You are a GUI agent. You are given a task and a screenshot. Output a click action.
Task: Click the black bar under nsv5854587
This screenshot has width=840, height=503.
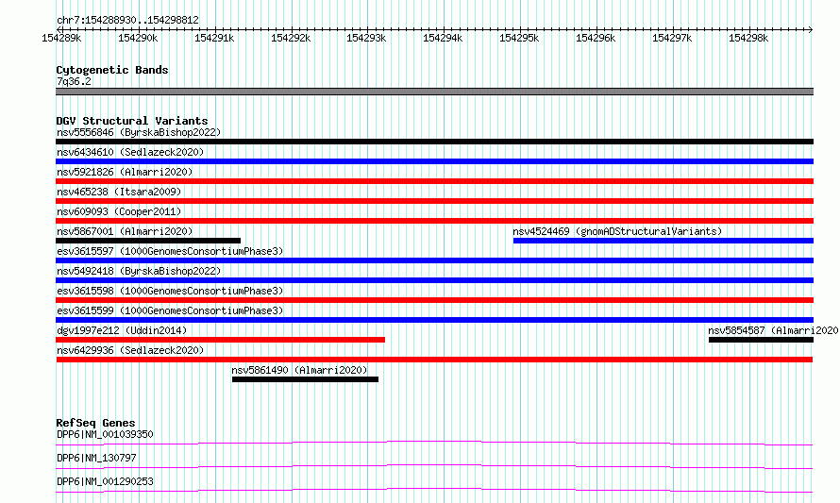click(762, 340)
